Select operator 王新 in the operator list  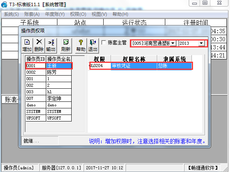[x=59, y=66]
